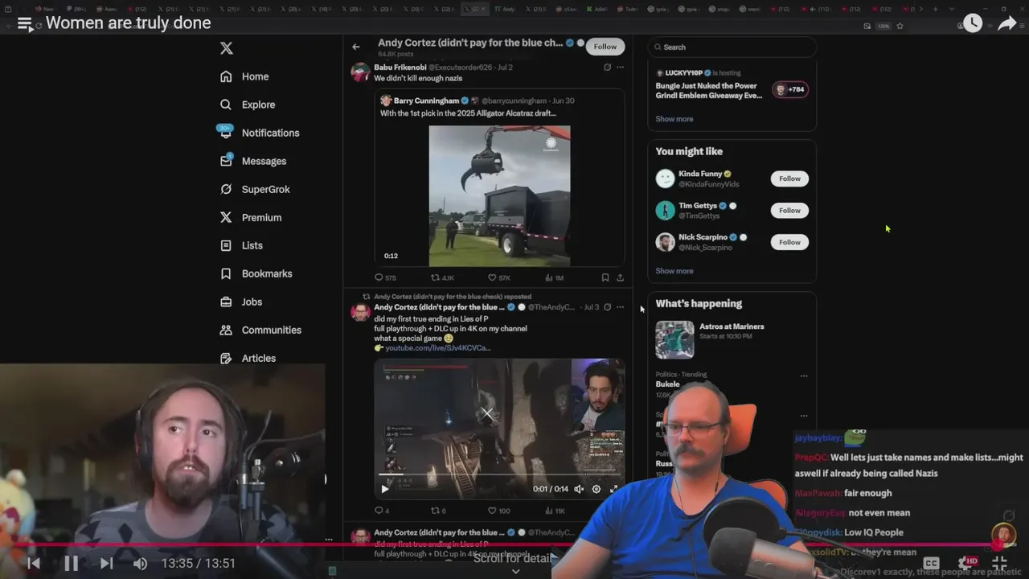Open the HD settings gear
The image size is (1029, 579).
click(x=967, y=563)
